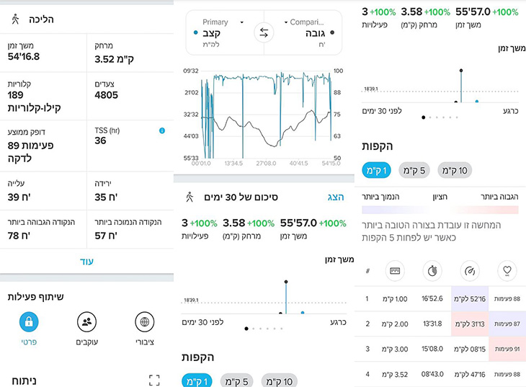This screenshot has width=526, height=387.
Task: Sort laps by the distance ruler icon
Action: [395, 270]
